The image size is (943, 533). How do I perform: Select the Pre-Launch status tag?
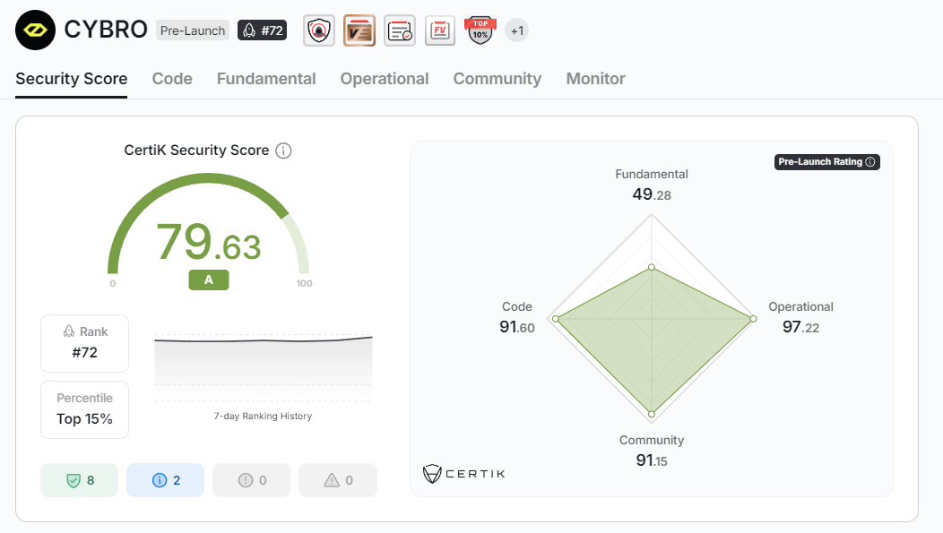pyautogui.click(x=193, y=30)
